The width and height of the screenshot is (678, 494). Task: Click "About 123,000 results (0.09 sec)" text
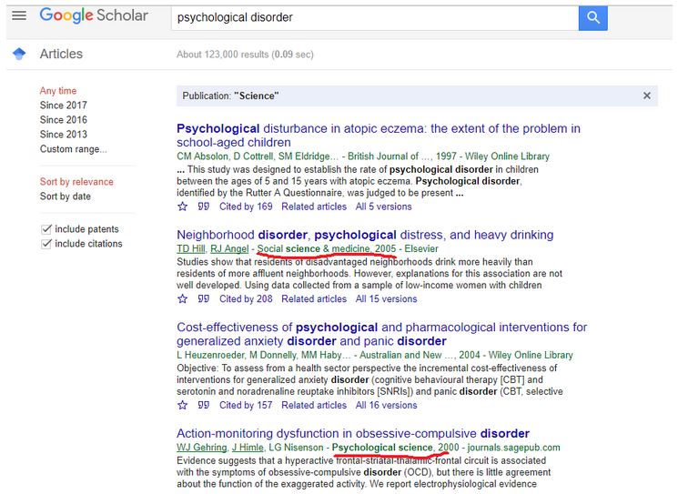[x=245, y=55]
